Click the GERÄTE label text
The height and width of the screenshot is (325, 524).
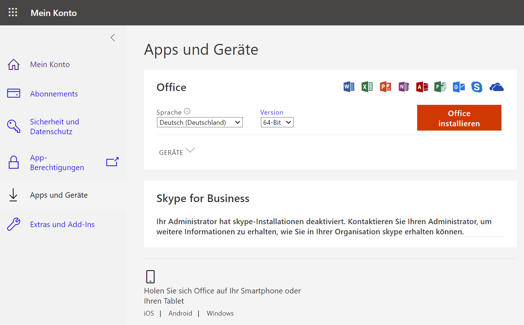[171, 153]
